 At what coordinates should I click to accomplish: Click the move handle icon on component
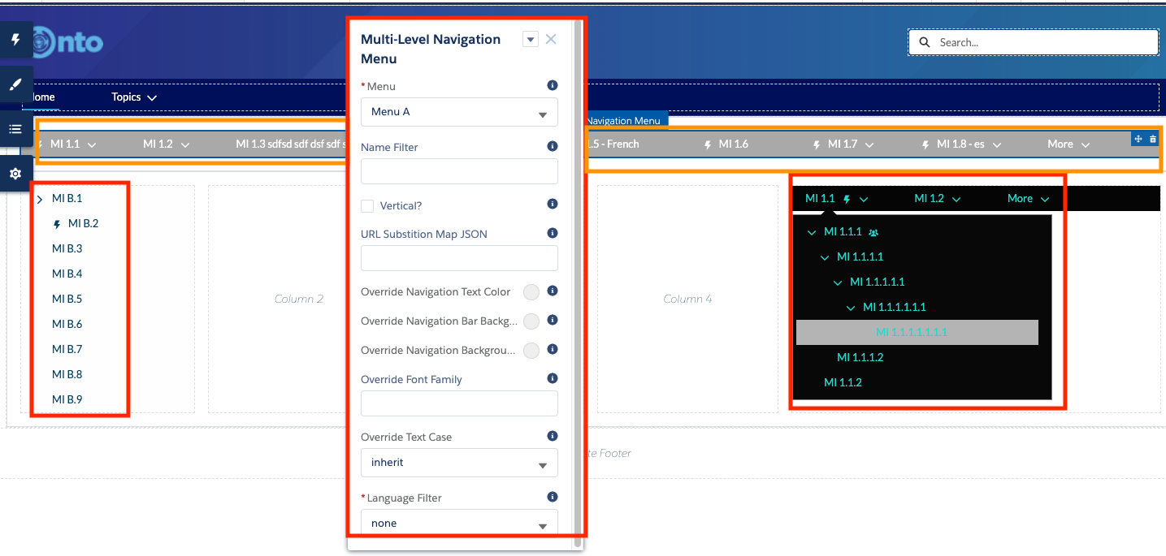point(1138,139)
